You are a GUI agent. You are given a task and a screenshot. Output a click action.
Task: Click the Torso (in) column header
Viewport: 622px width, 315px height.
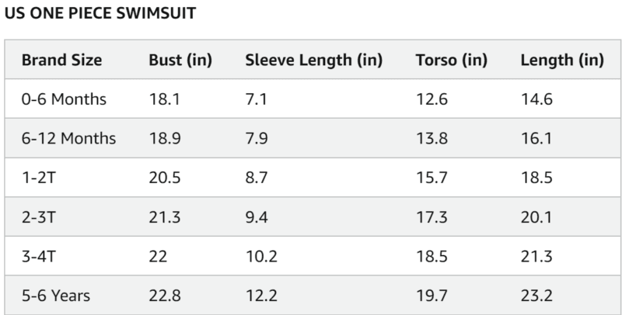[451, 60]
